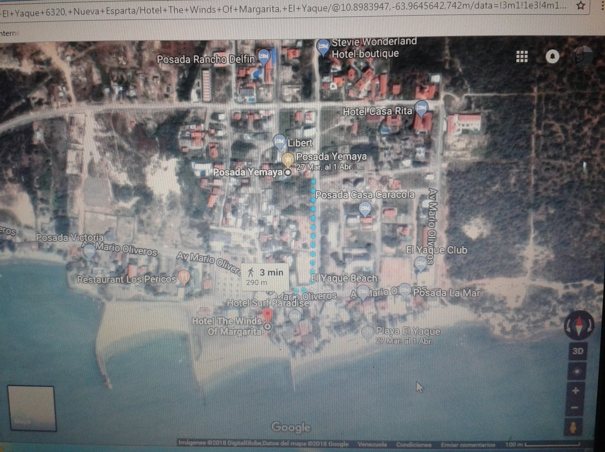Click the 3 min walking route label

pyautogui.click(x=266, y=276)
